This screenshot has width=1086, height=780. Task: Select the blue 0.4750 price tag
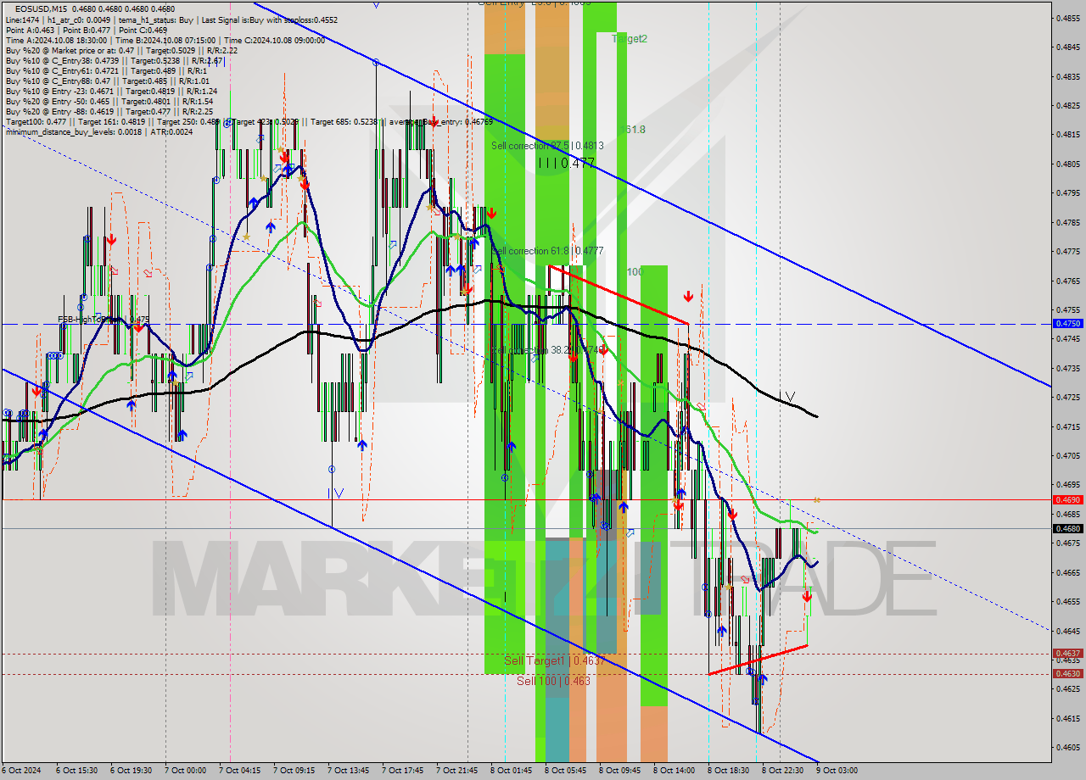pyautogui.click(x=1066, y=324)
